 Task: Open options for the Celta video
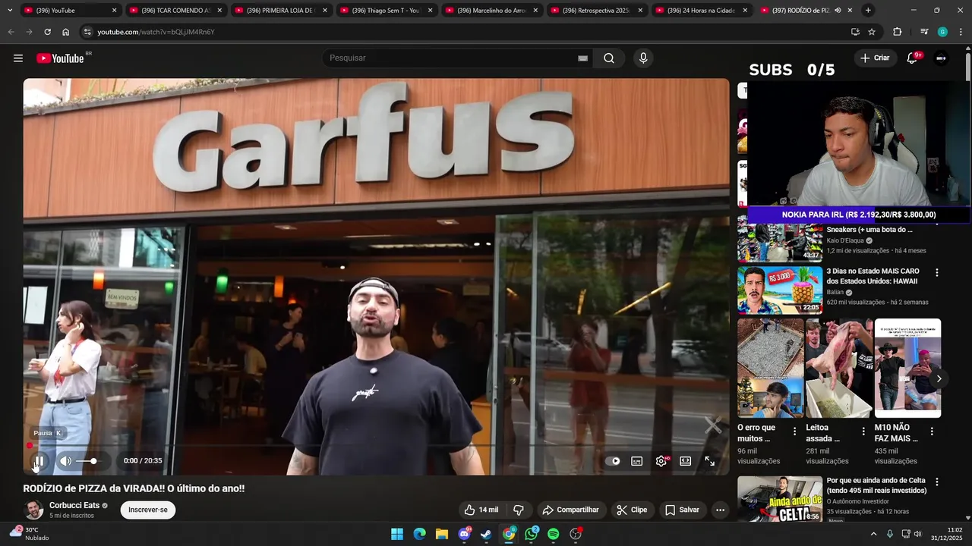tap(936, 482)
